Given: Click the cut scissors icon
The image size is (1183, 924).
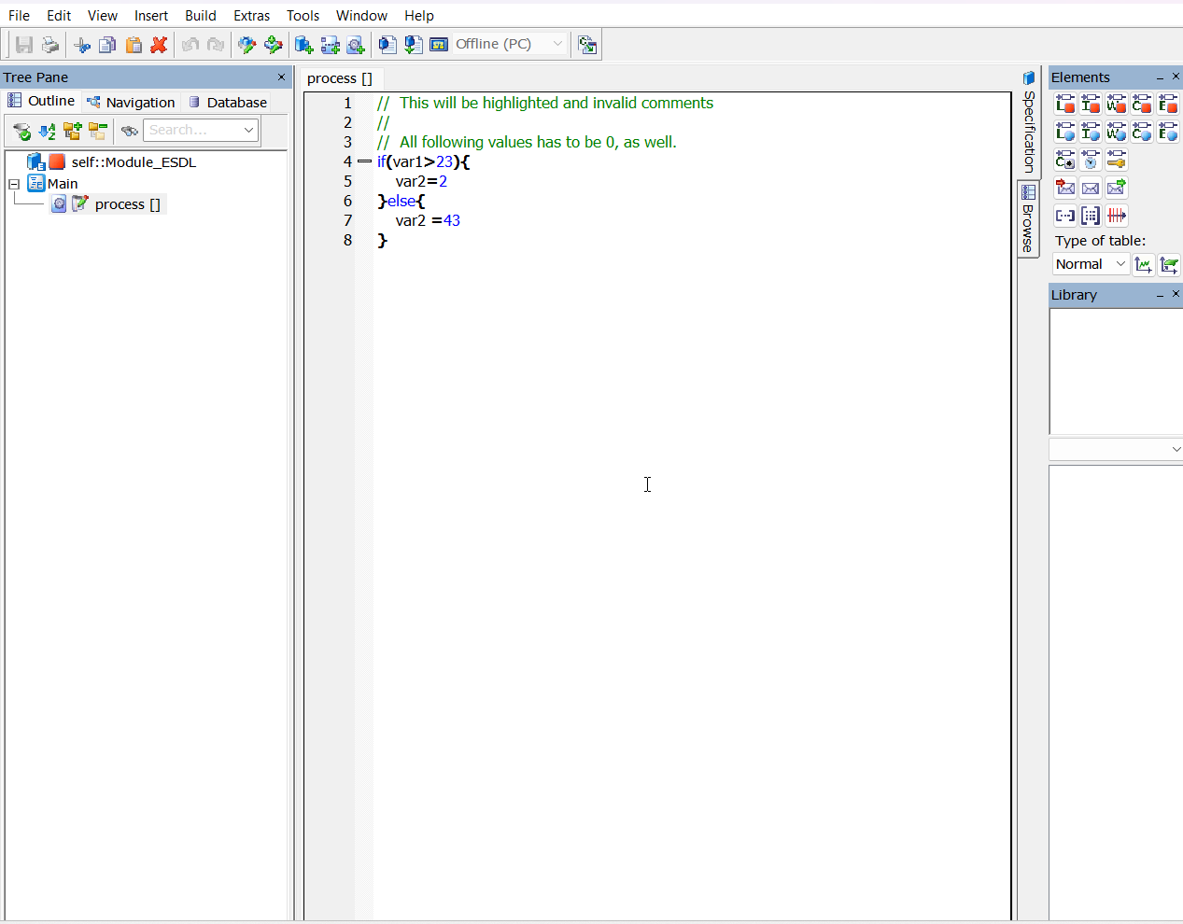Looking at the screenshot, I should (x=82, y=45).
